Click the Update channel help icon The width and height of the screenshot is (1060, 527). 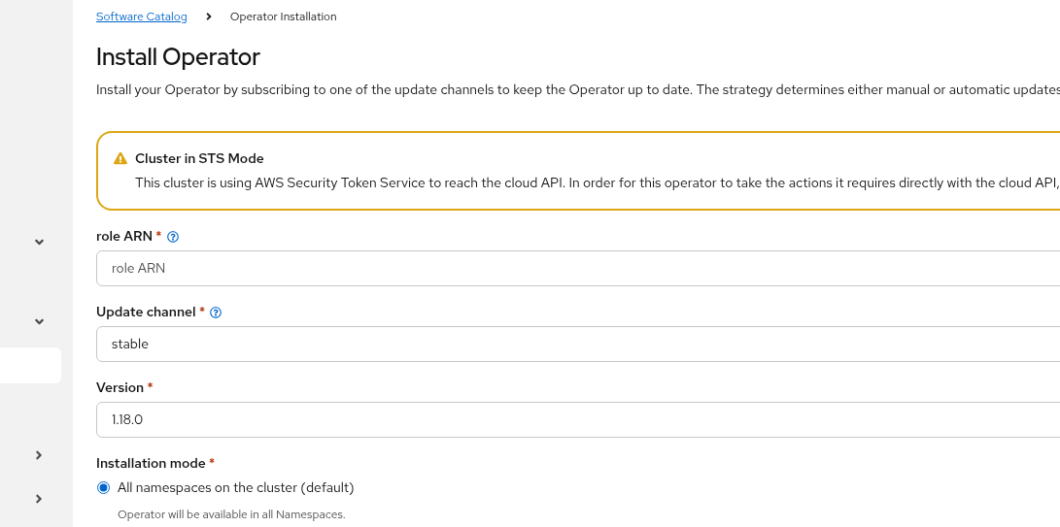(x=216, y=313)
